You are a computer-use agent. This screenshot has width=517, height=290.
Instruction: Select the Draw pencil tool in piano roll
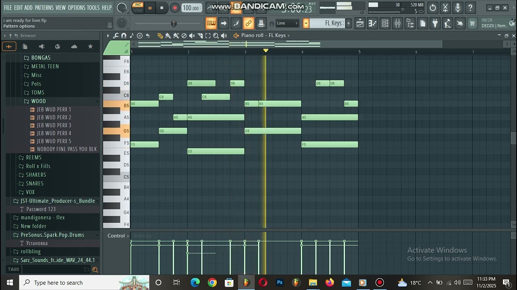[x=160, y=35]
